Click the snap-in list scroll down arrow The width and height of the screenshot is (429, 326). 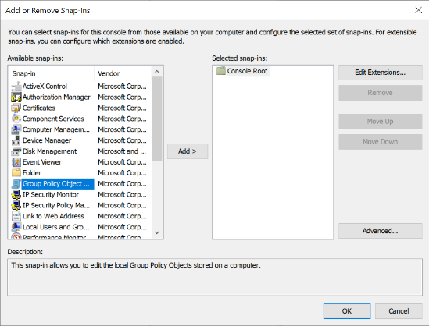(x=157, y=233)
